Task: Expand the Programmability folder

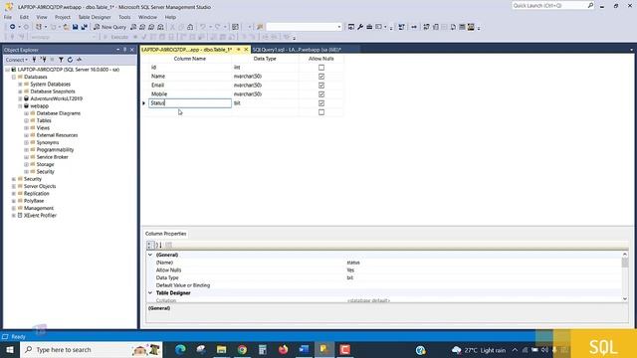Action: 27,150
